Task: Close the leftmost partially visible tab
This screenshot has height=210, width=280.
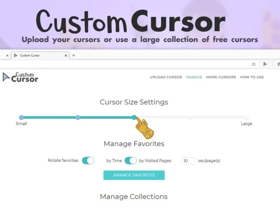Action: coord(7,56)
